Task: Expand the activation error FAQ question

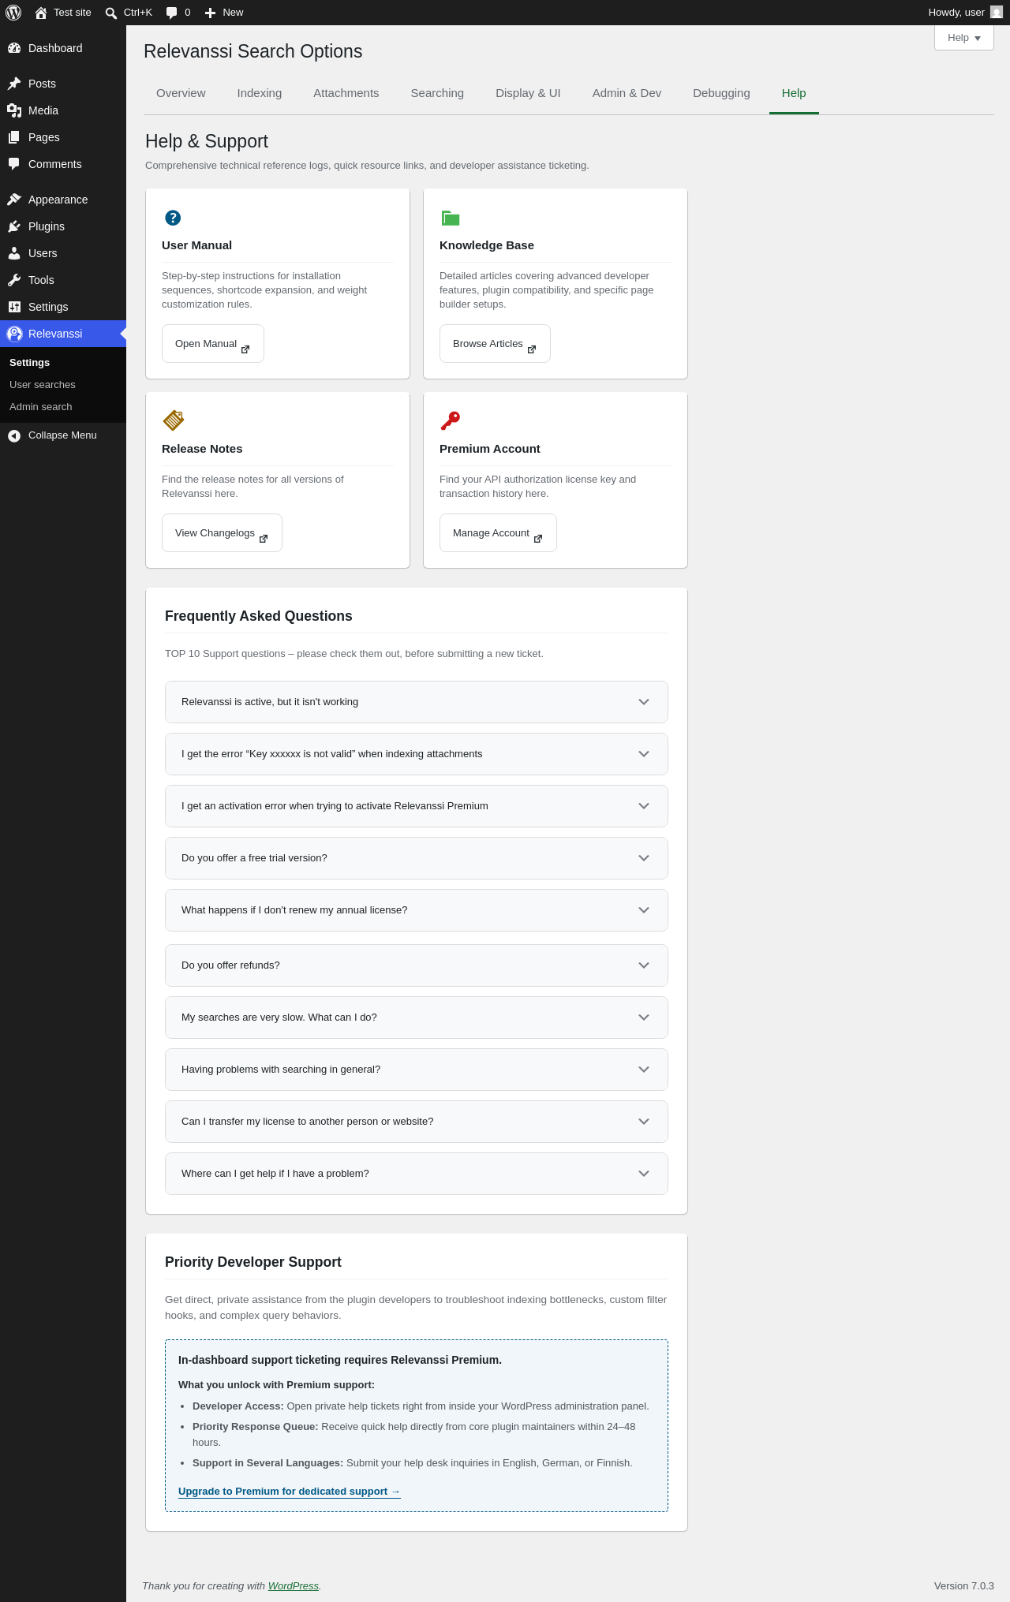Action: [x=417, y=806]
